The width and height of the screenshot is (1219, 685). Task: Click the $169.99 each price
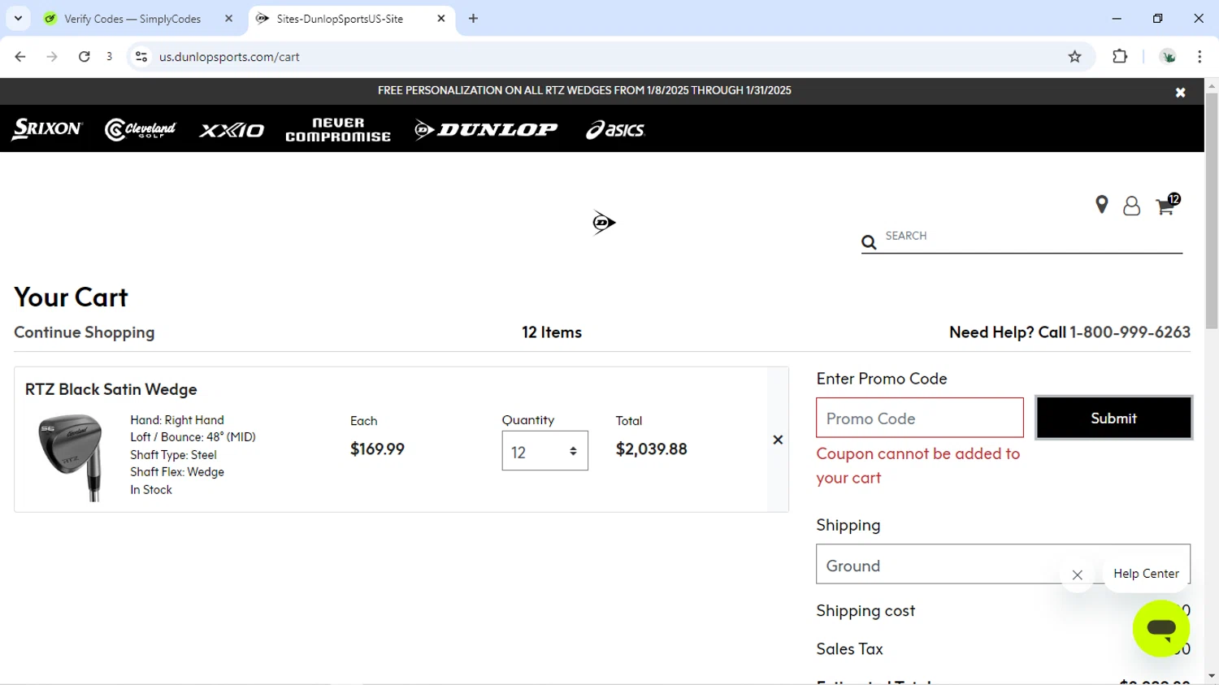(x=377, y=449)
